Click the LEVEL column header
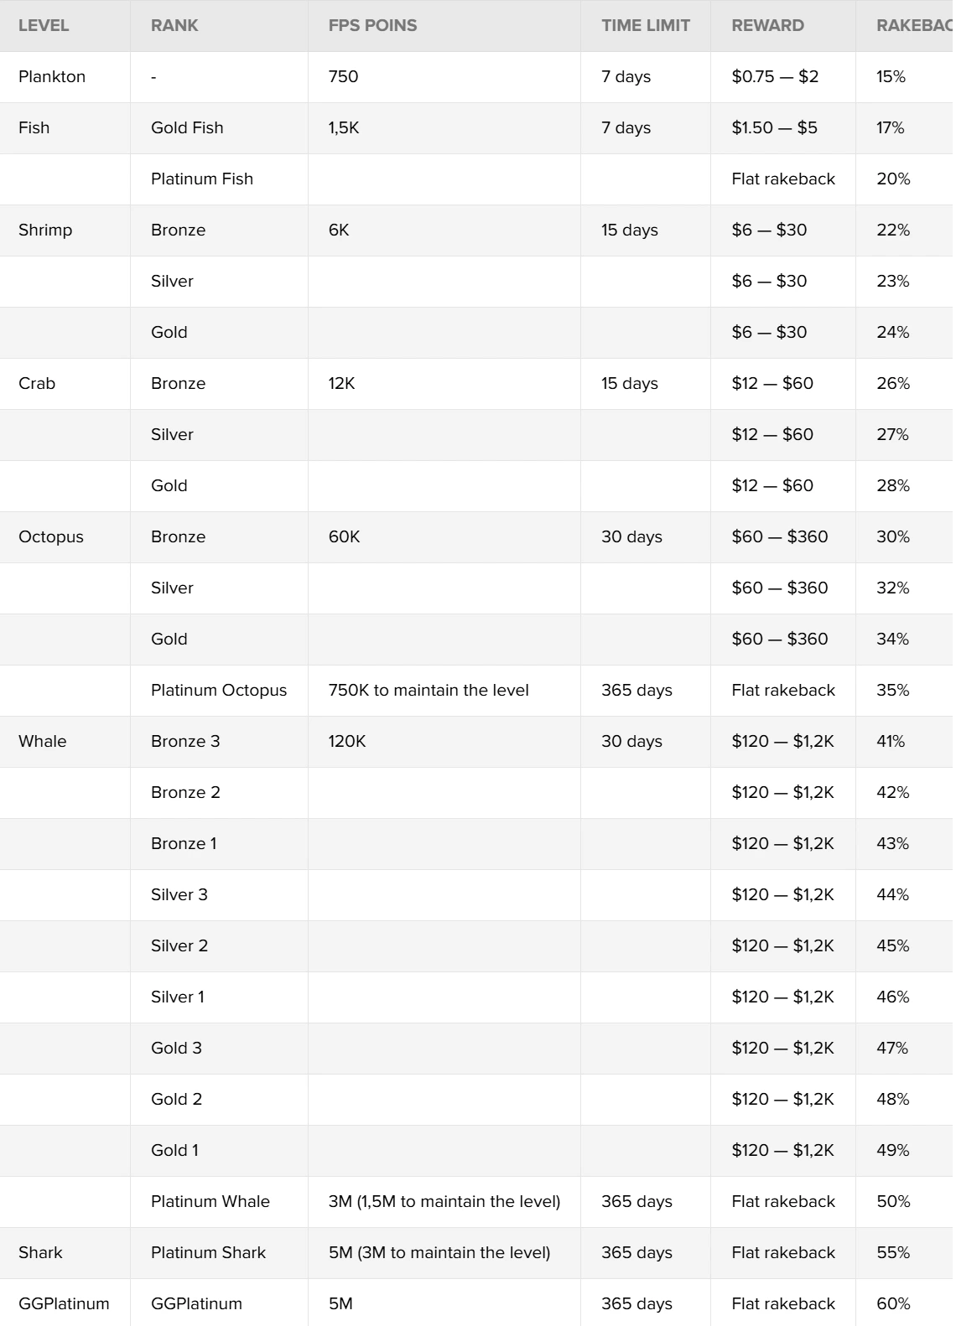This screenshot has width=956, height=1326. click(x=44, y=25)
